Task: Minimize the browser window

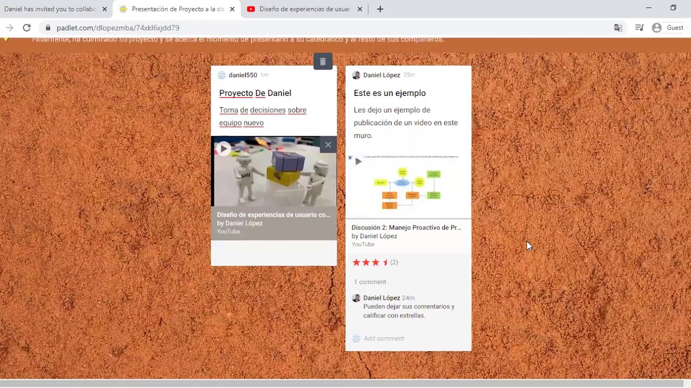Action: [649, 8]
